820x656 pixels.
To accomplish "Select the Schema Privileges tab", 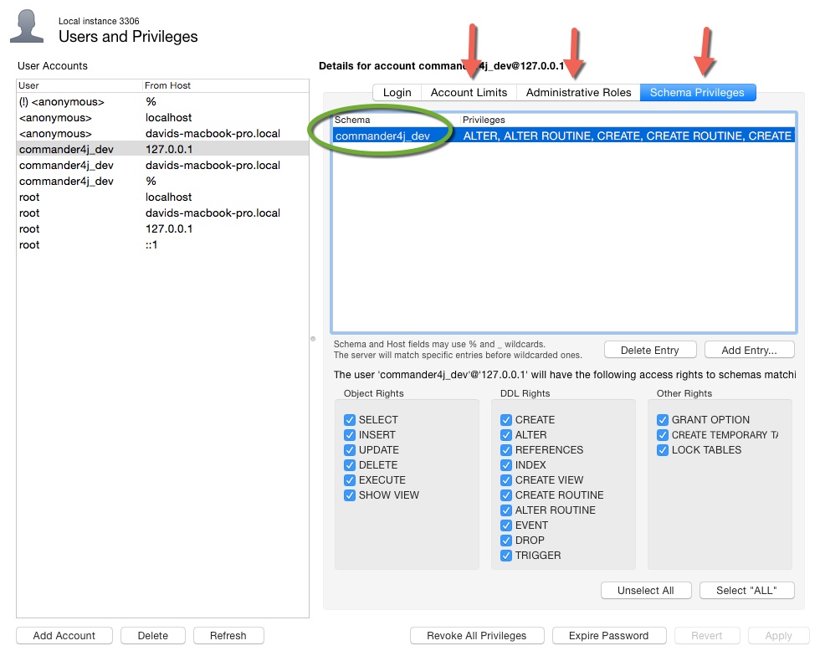I will click(x=697, y=93).
